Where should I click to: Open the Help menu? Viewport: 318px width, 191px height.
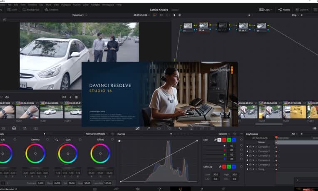[x=119, y=5]
